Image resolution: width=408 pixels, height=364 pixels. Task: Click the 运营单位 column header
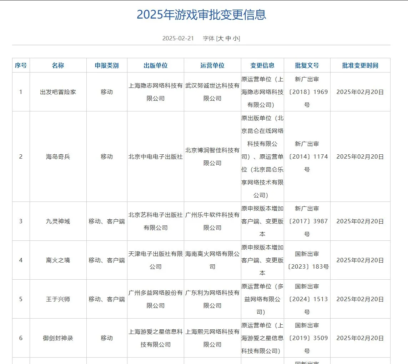tap(212, 65)
